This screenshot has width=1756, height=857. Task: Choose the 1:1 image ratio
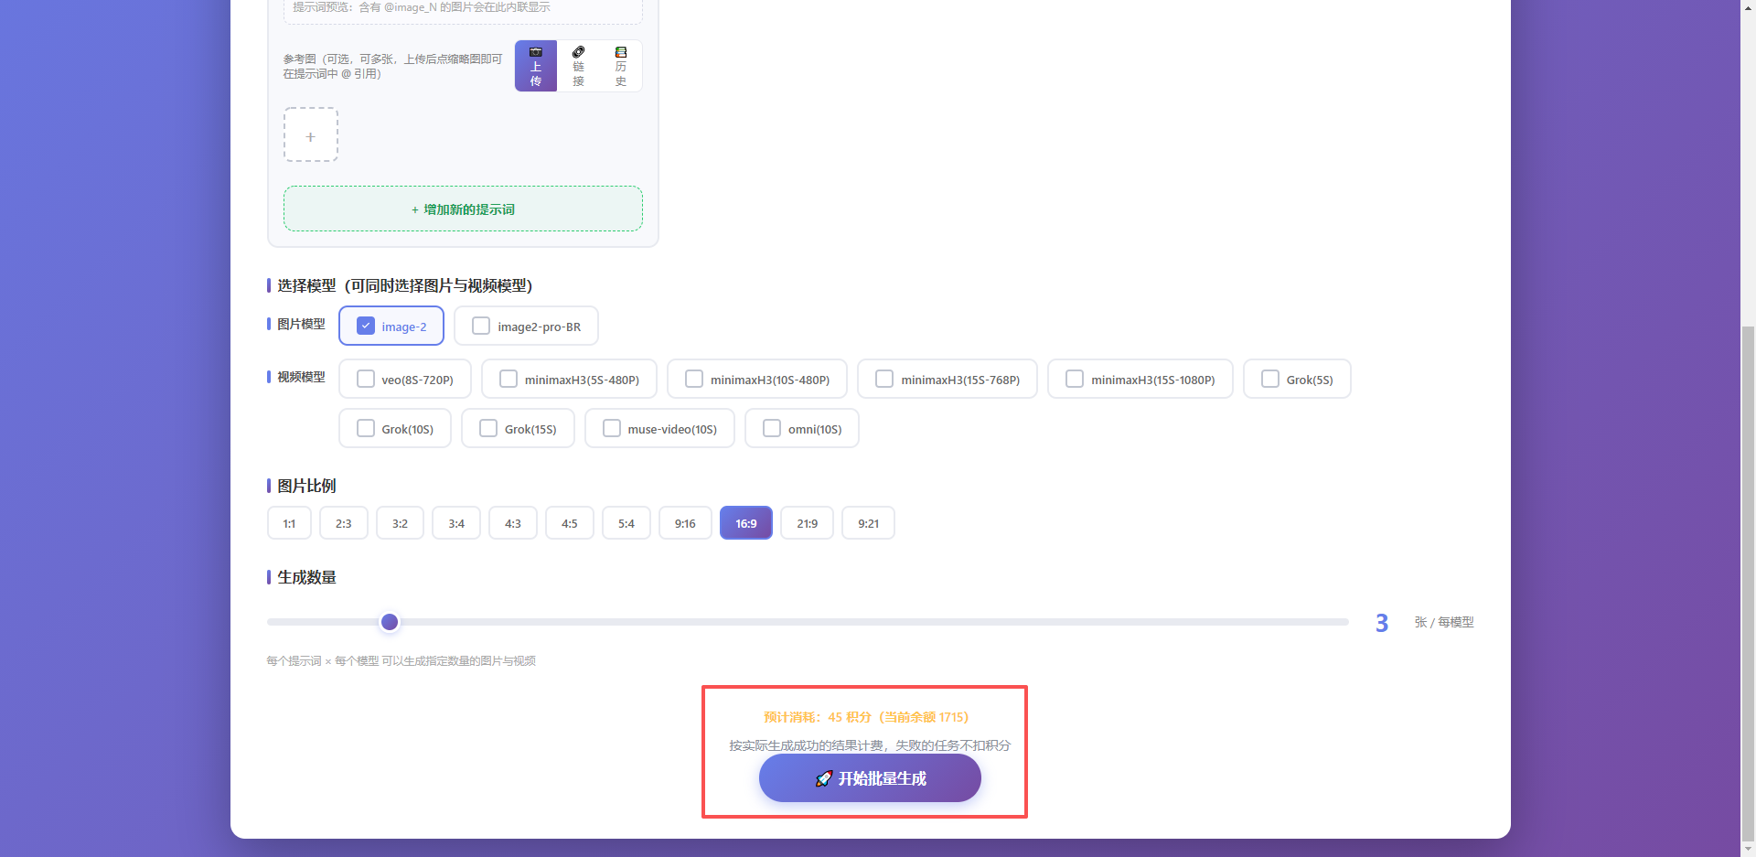[289, 523]
